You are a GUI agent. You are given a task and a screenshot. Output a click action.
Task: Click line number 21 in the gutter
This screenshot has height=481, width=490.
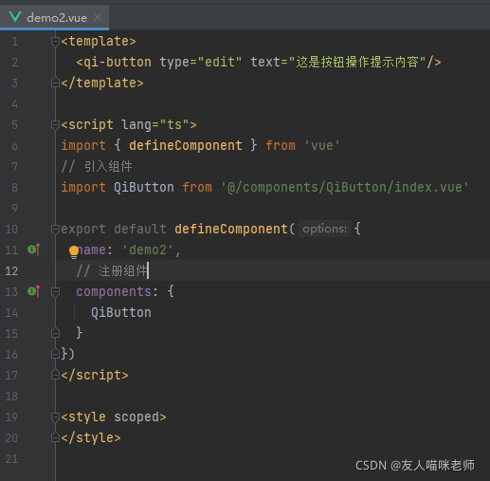11,459
